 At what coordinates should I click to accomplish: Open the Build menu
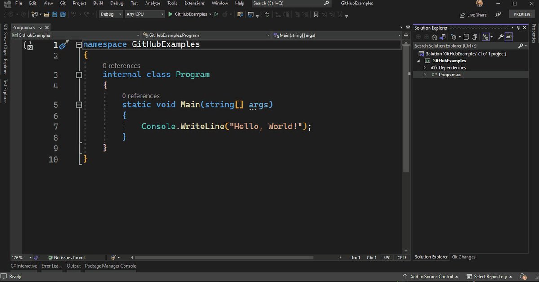click(x=98, y=3)
